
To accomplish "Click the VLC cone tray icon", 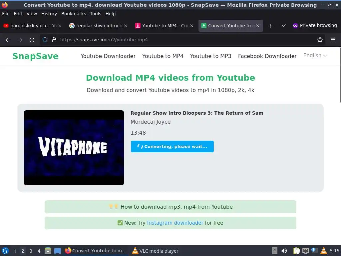I will pyautogui.click(x=324, y=251).
